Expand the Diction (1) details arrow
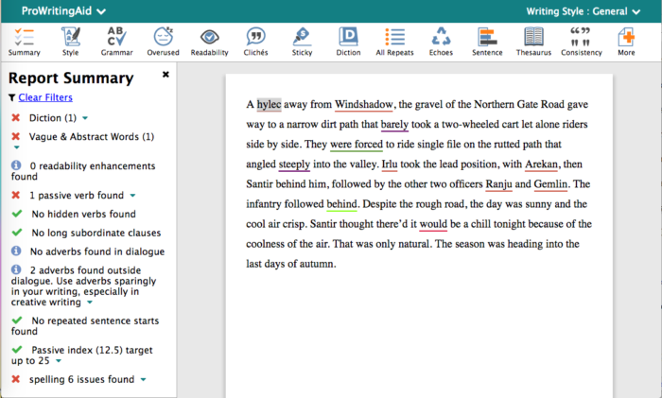Screen dimensions: 662x398 pyautogui.click(x=85, y=118)
